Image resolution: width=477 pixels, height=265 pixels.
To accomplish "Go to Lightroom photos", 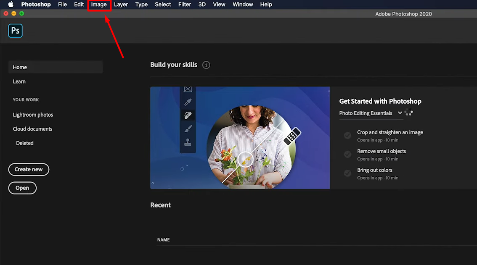I will point(33,114).
